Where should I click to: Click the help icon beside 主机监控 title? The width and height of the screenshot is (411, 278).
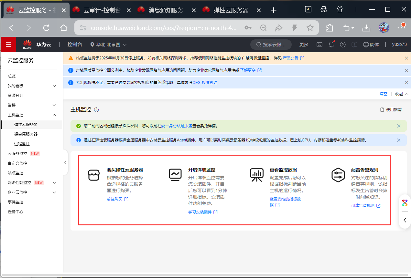(96, 110)
